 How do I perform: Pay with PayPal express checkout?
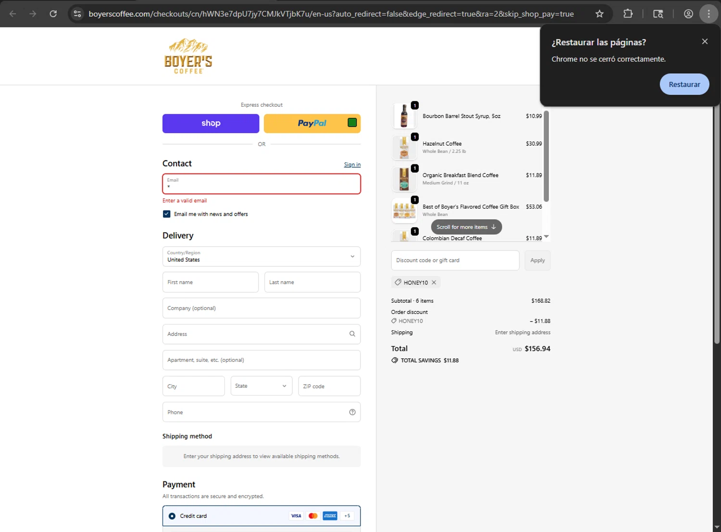click(x=312, y=124)
